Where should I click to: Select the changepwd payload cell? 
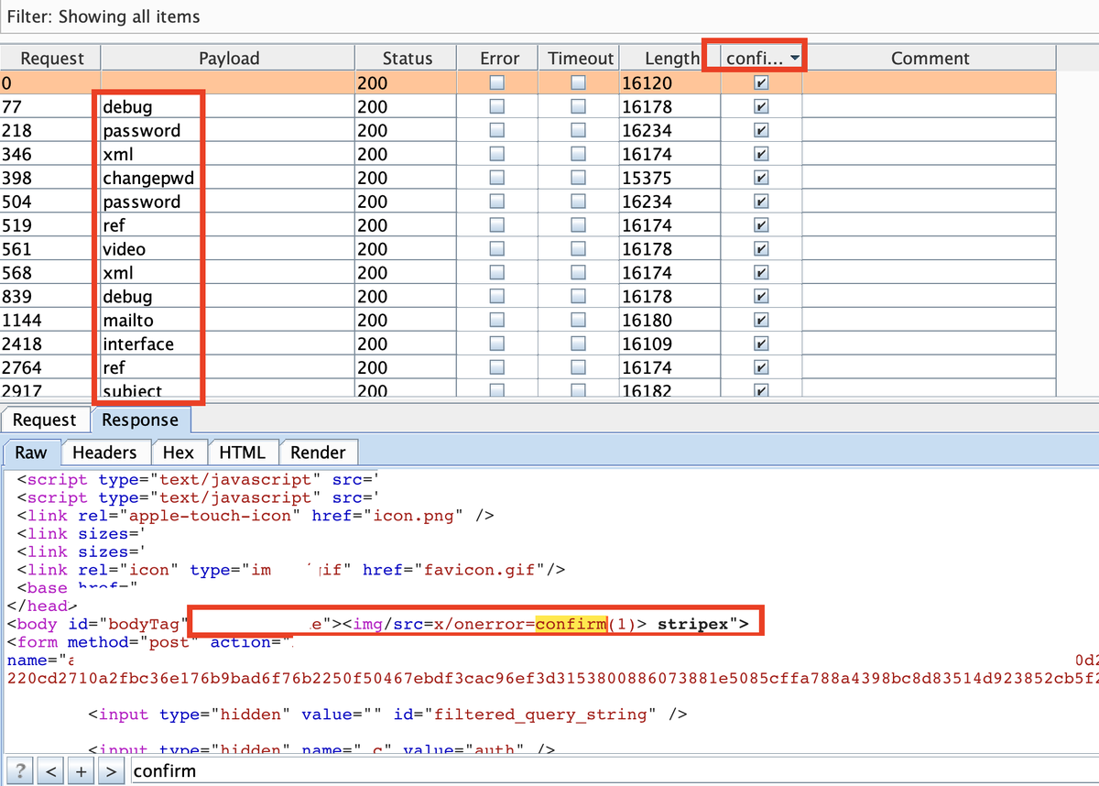(x=228, y=178)
